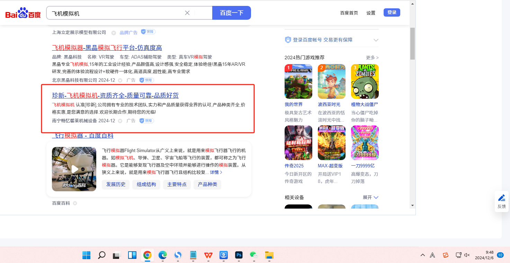Open Photoshop from the taskbar
The height and width of the screenshot is (263, 510).
239,255
